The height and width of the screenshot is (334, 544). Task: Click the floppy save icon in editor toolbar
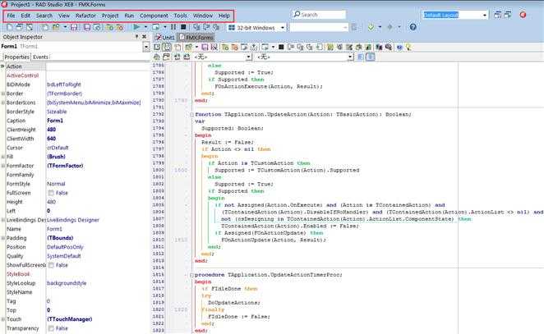coord(205,47)
